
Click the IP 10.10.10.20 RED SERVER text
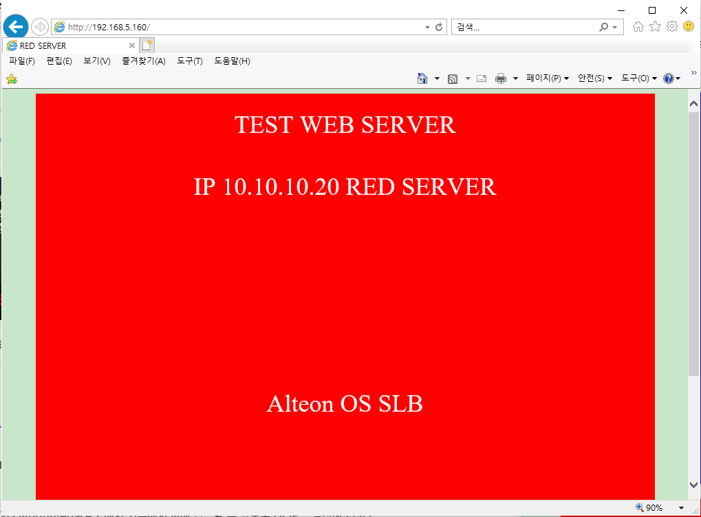coord(345,187)
